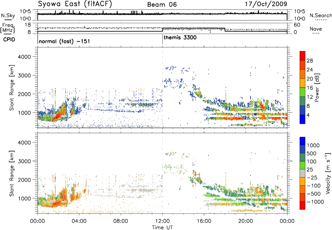The height and width of the screenshot is (230, 332).
Task: Click the 28 label on Power colorbar
Action: [x=310, y=61]
